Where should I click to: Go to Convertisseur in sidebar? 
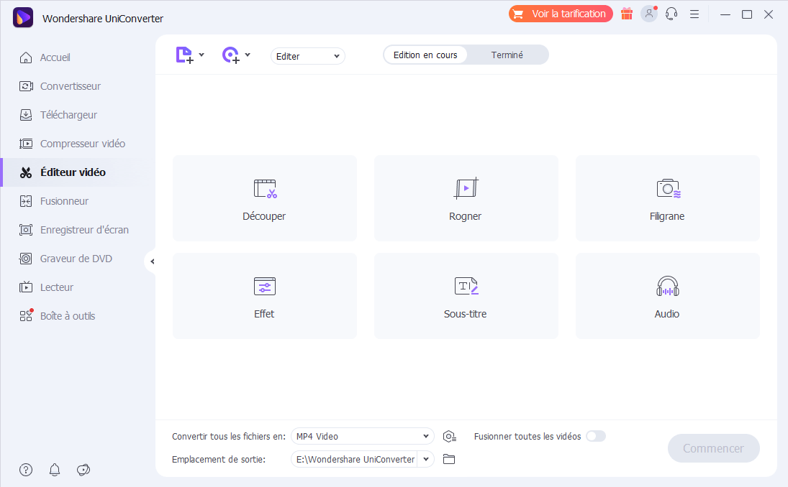70,86
